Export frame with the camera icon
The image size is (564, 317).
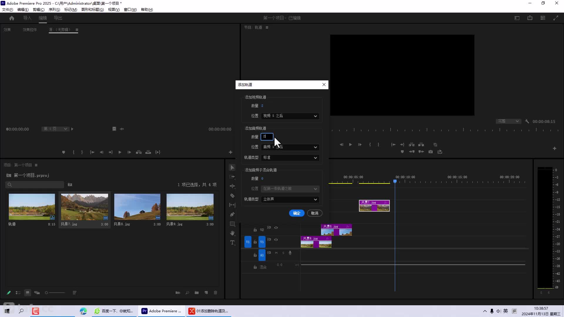430,152
